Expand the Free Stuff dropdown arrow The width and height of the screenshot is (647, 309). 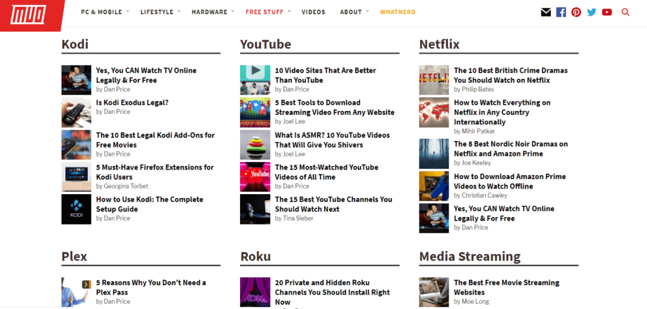(x=289, y=11)
